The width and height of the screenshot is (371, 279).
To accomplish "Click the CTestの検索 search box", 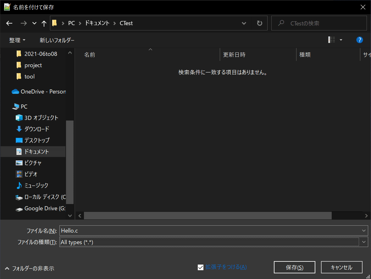I will pos(319,23).
